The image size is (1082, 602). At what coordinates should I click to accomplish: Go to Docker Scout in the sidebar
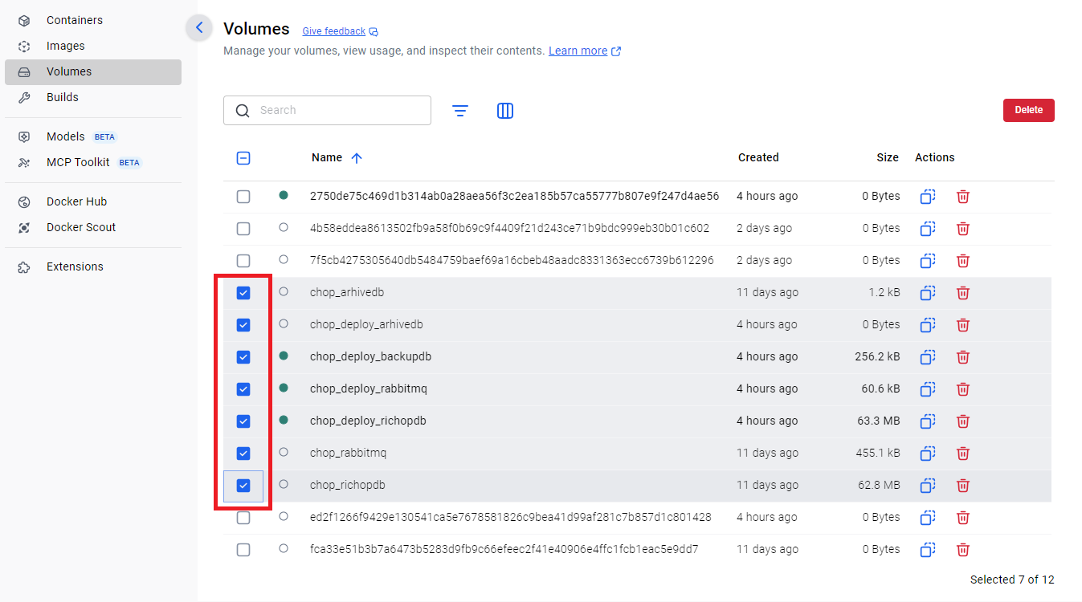80,227
